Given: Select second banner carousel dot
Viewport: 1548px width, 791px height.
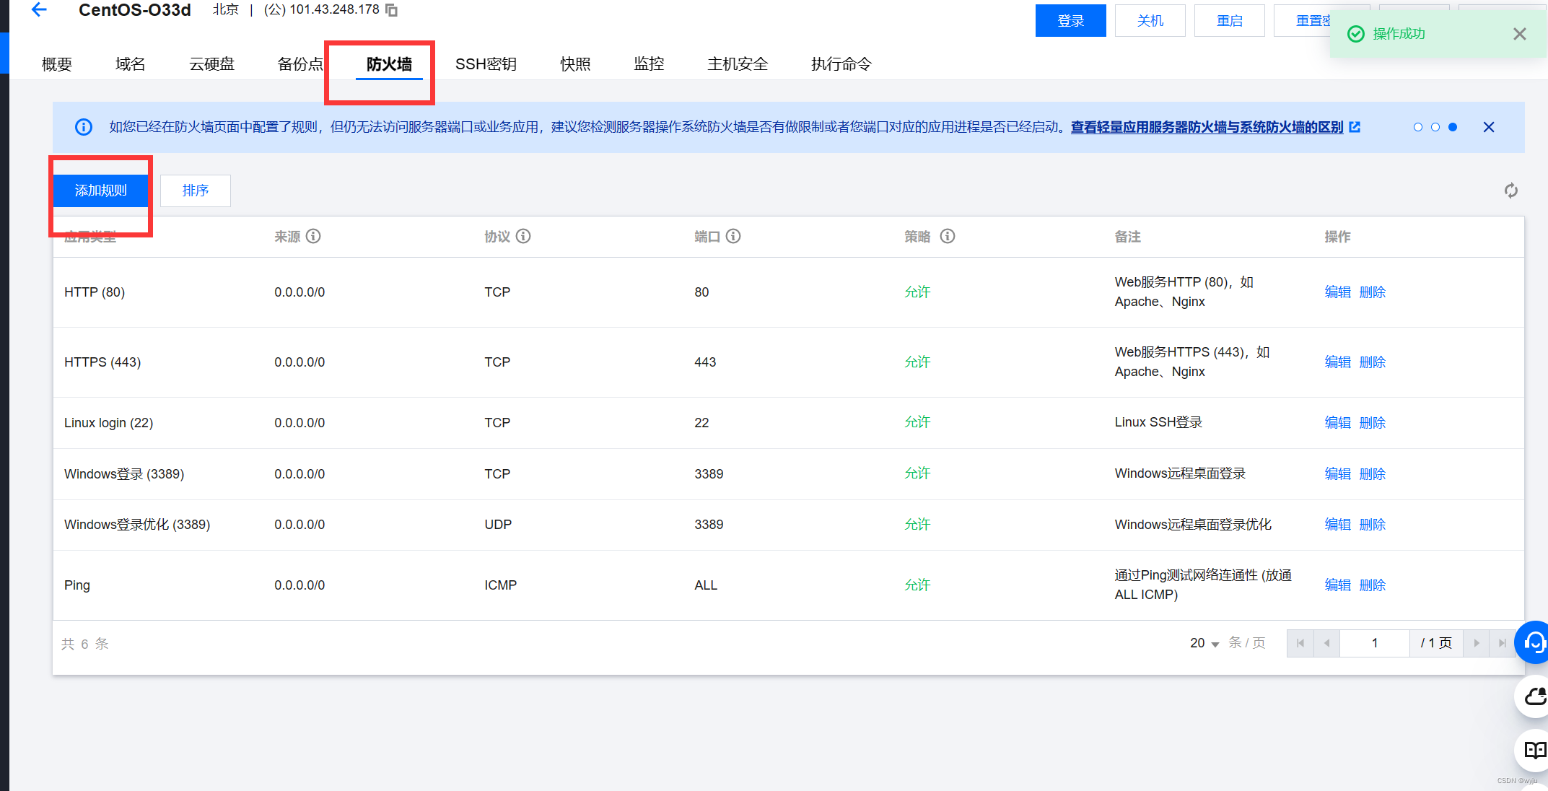Looking at the screenshot, I should tap(1435, 127).
